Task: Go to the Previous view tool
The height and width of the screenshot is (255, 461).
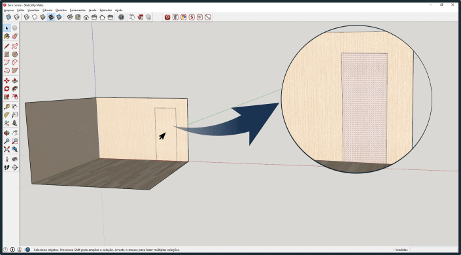Action: tap(14, 150)
